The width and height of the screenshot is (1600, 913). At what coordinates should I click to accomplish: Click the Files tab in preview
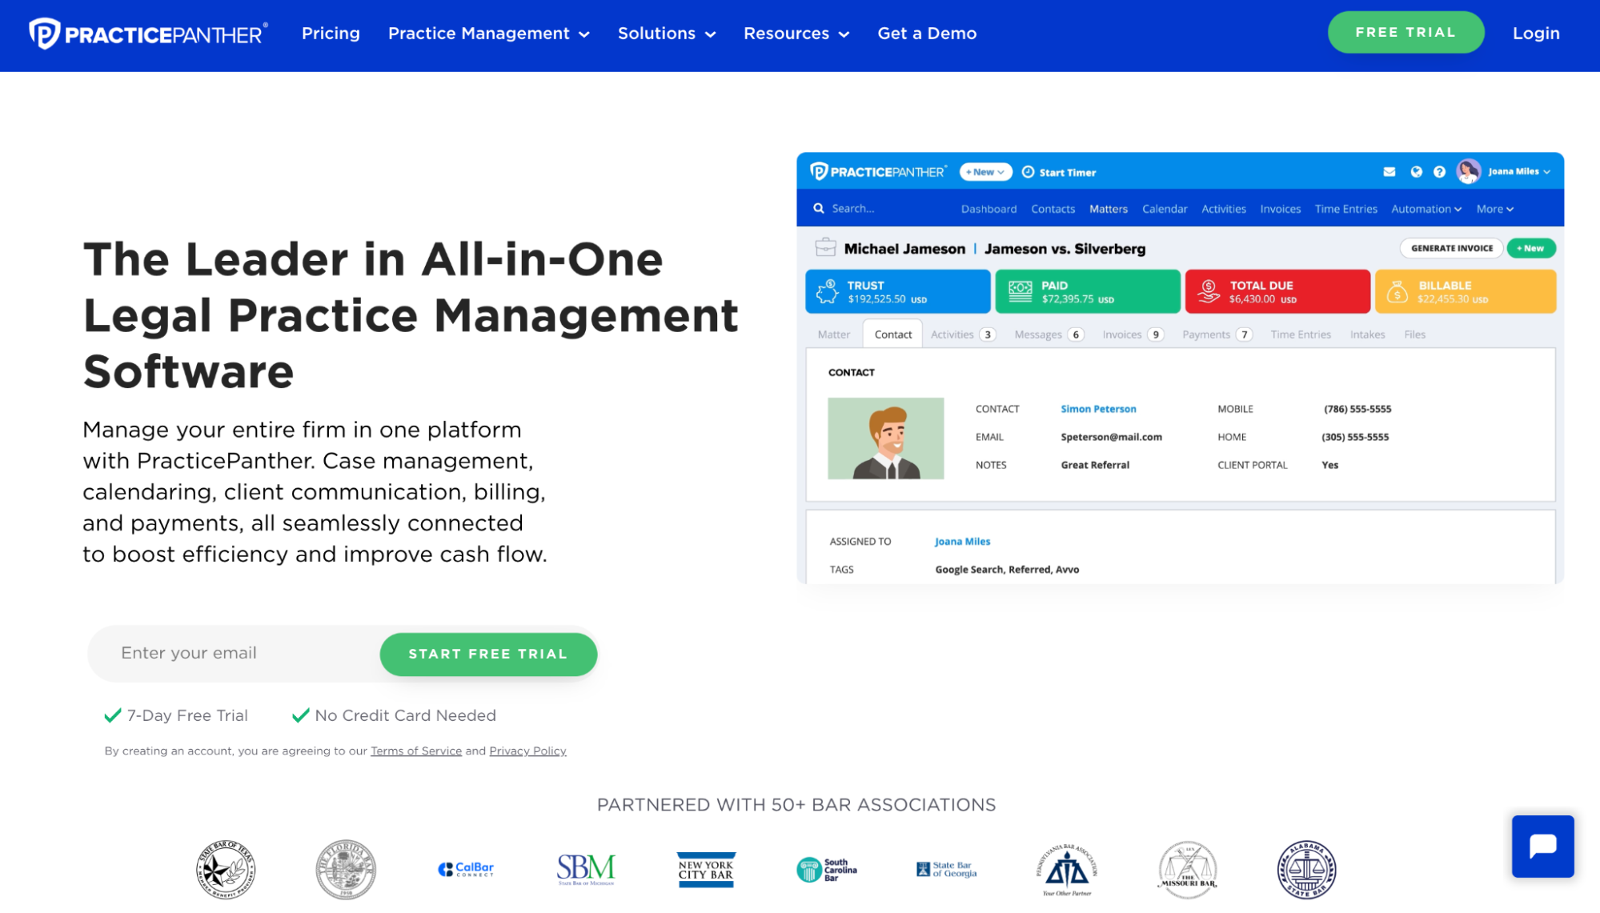(x=1414, y=334)
